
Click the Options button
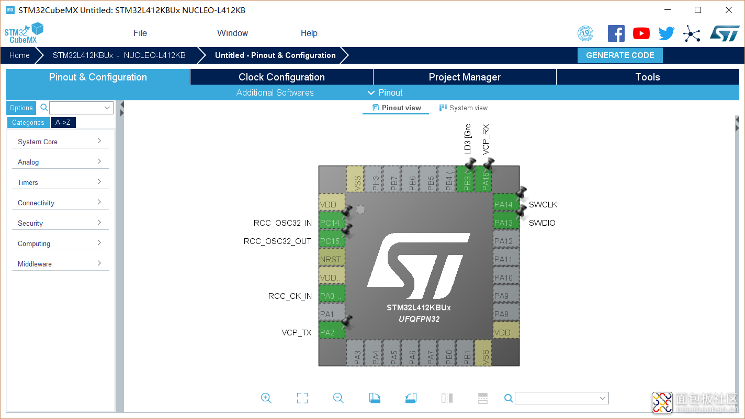[21, 108]
